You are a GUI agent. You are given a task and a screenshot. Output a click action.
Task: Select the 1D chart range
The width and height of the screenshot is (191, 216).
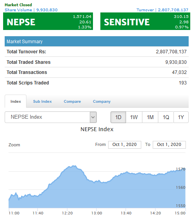coord(118,117)
